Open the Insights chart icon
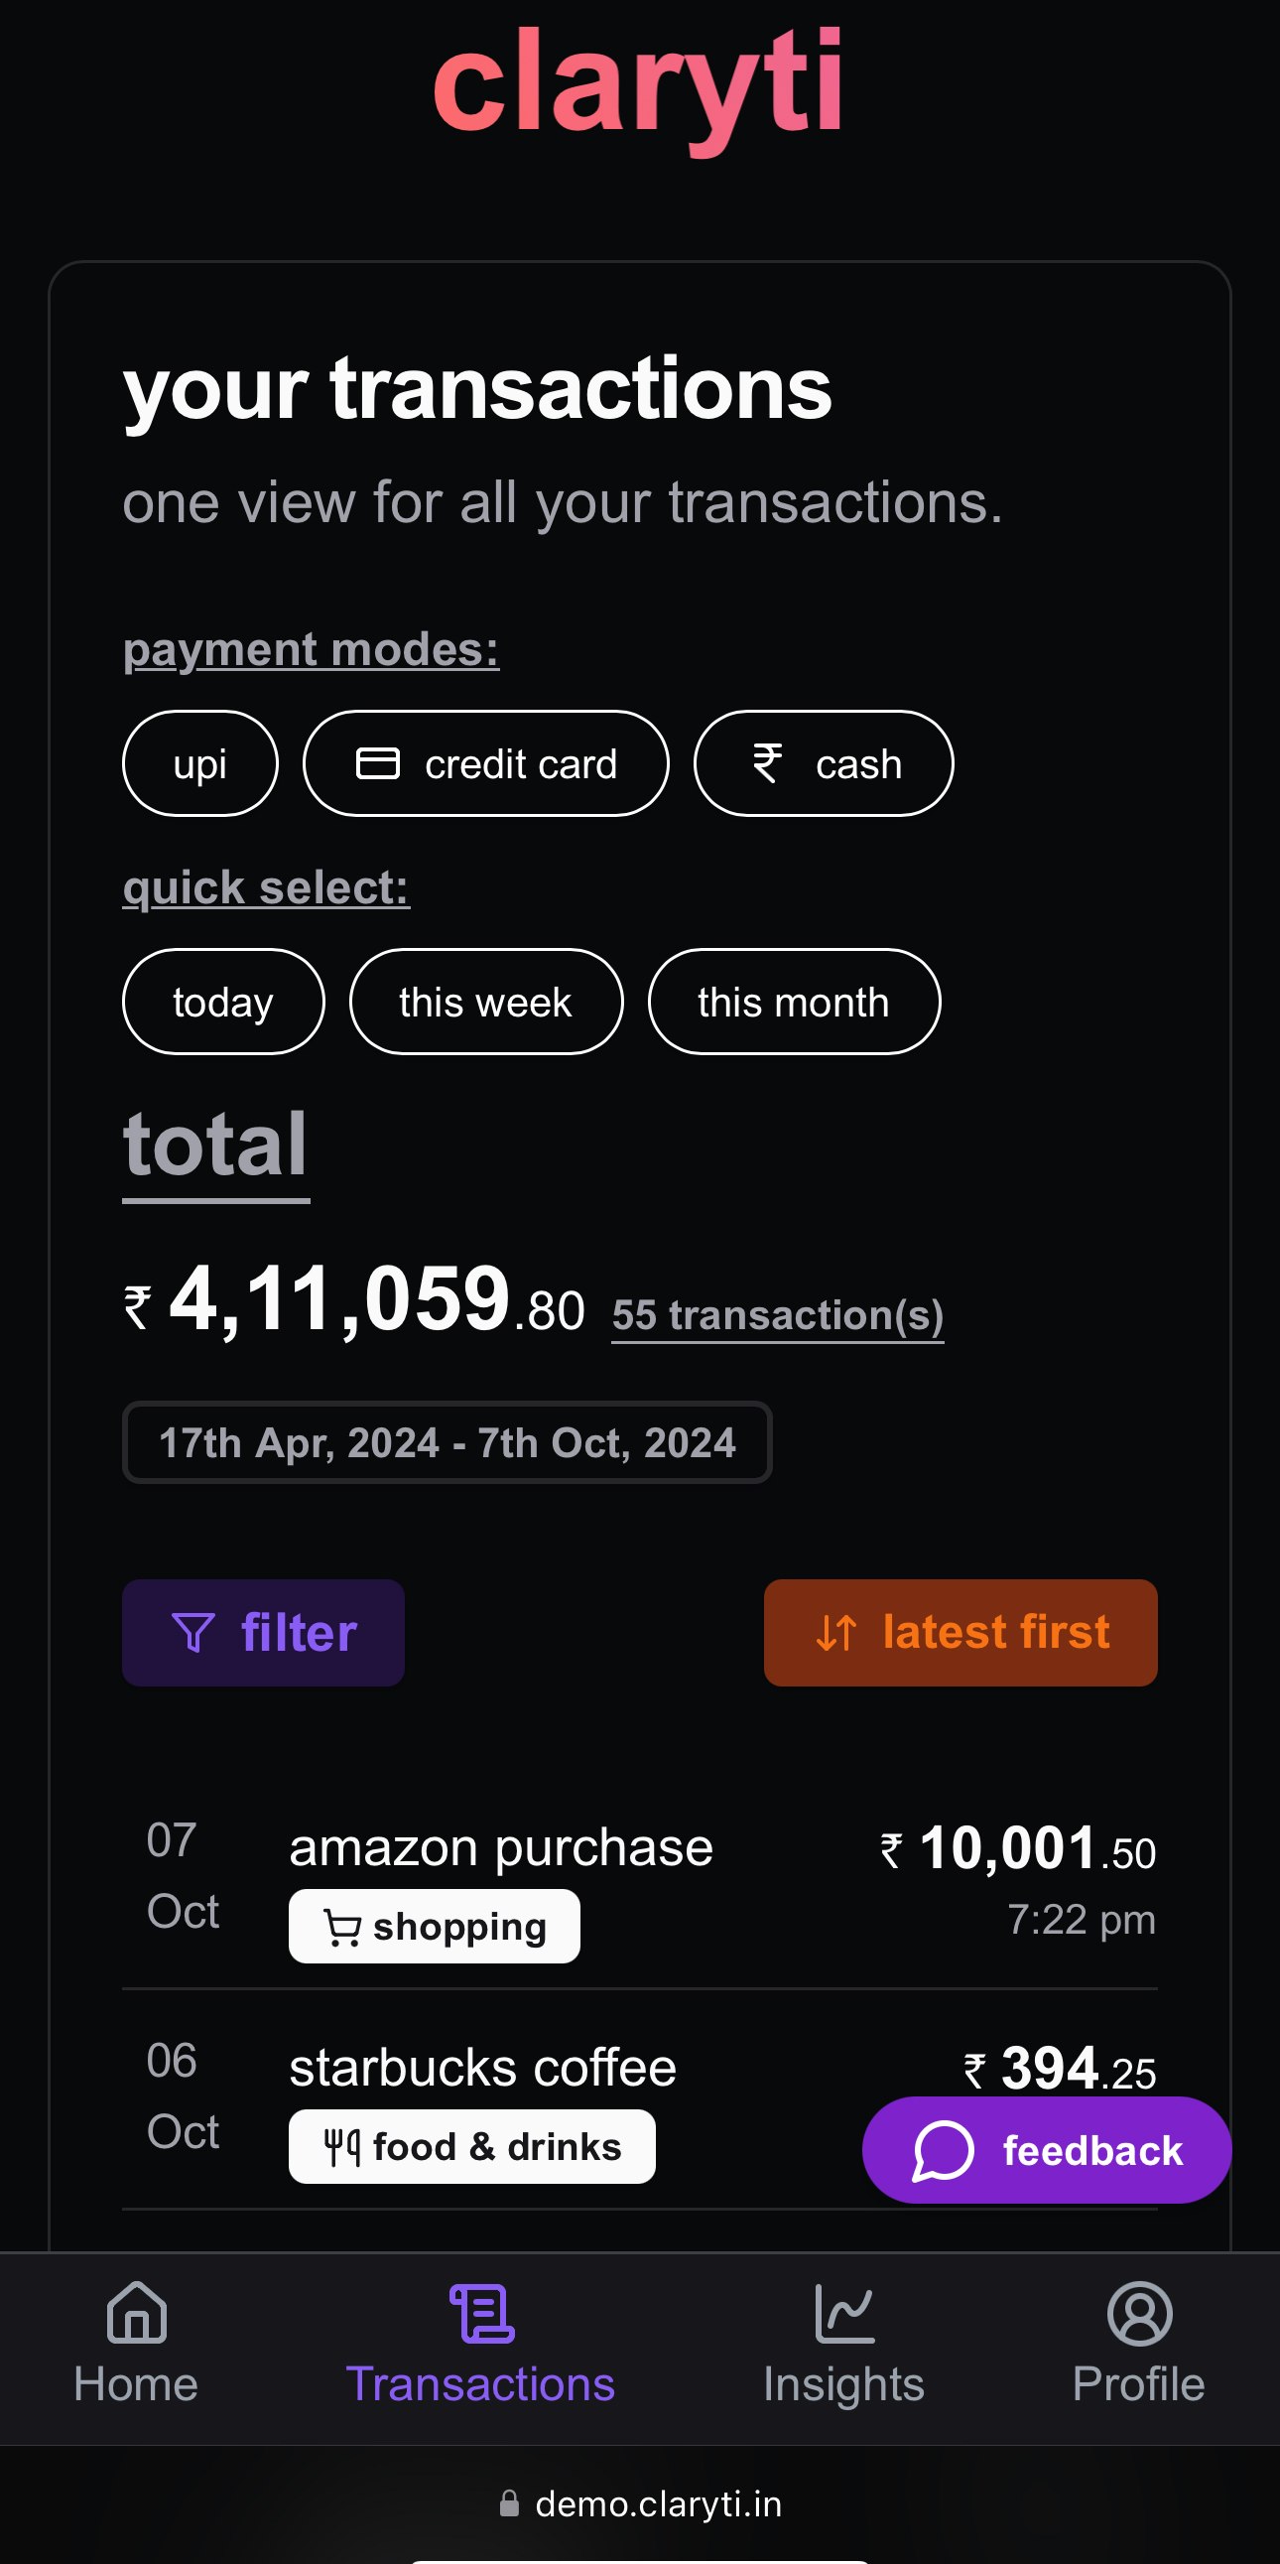This screenshot has height=2564, width=1280. pyautogui.click(x=843, y=2312)
